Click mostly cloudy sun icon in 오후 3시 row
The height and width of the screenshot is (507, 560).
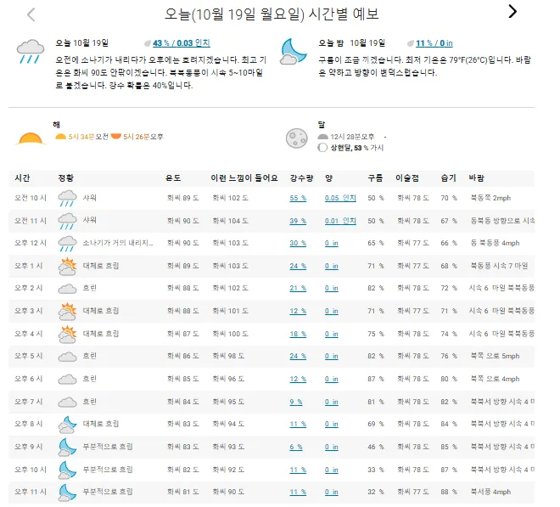[x=68, y=312]
